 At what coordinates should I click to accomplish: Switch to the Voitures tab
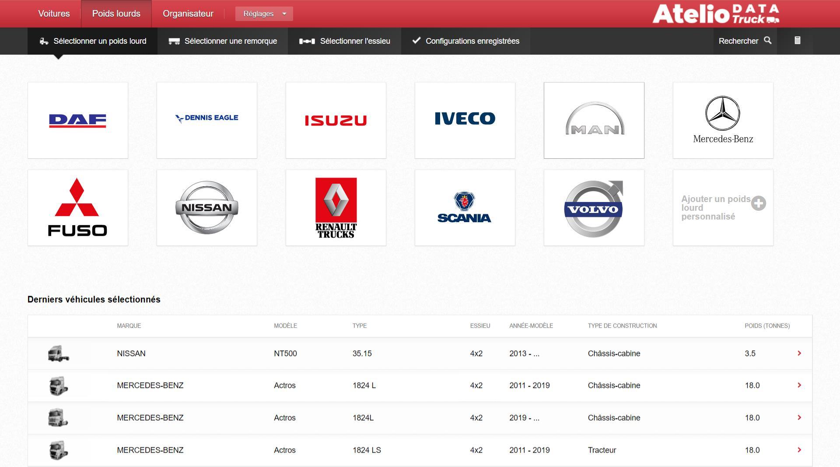point(54,14)
